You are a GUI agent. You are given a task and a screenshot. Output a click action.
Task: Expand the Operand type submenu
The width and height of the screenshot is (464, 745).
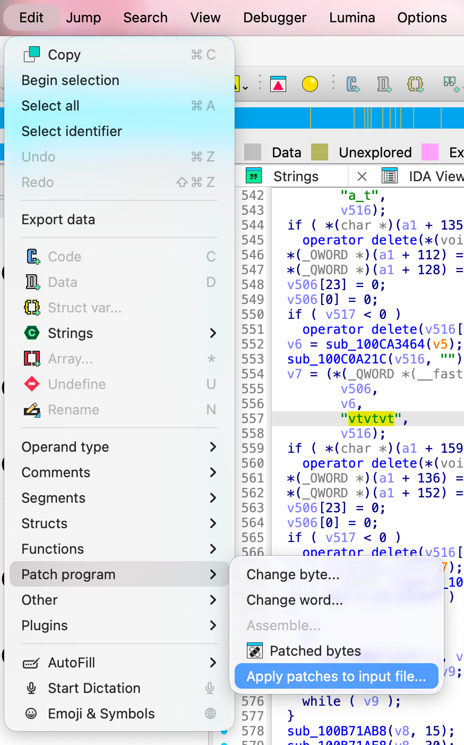(x=213, y=447)
